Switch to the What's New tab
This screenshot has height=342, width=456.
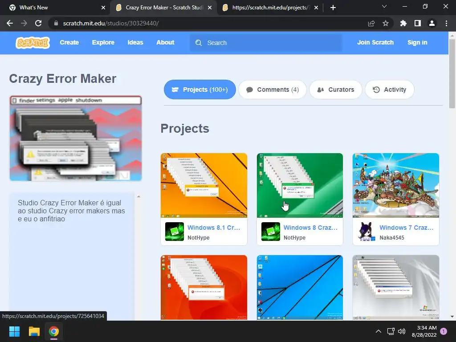55,8
